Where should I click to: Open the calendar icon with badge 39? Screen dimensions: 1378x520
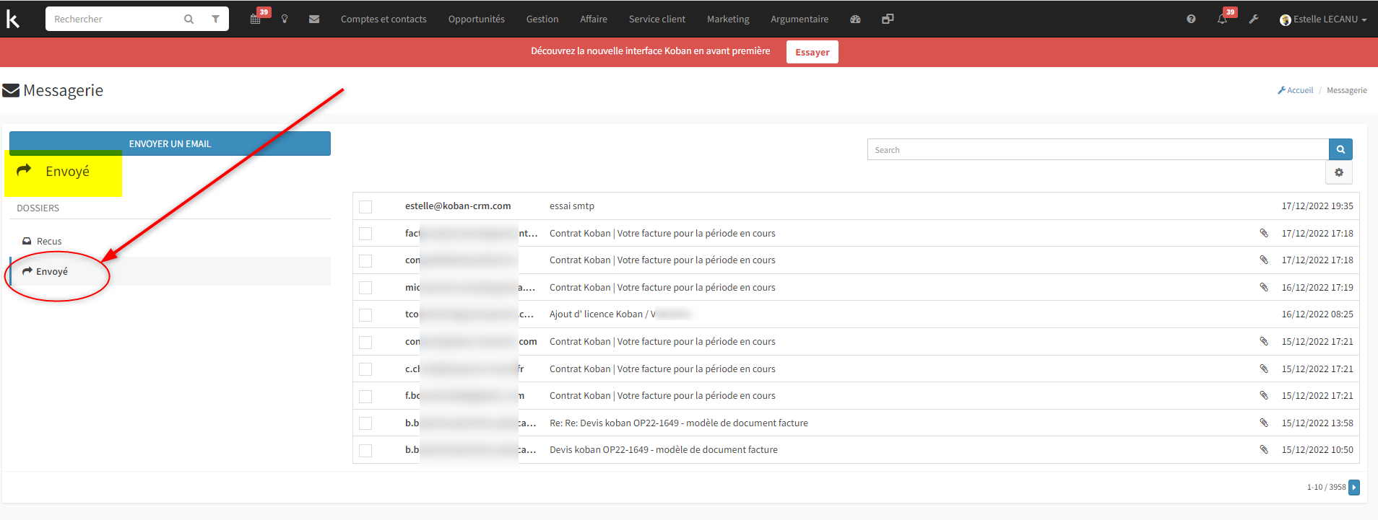point(256,19)
